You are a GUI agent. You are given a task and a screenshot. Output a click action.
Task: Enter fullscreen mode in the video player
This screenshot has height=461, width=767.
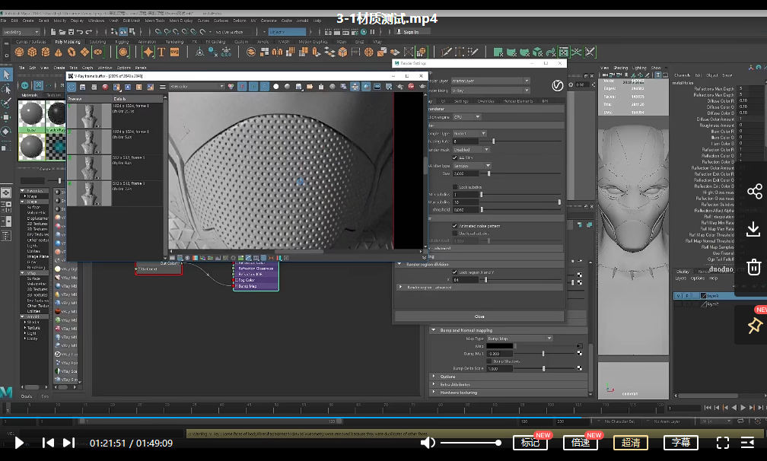[723, 443]
